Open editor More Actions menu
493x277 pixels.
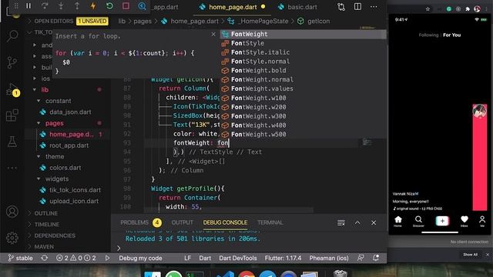374,7
